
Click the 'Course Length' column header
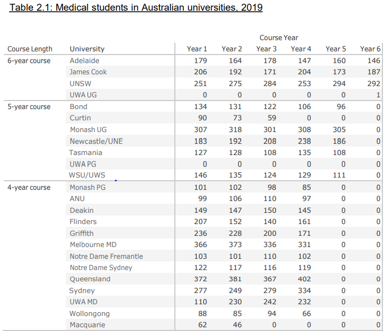[30, 49]
